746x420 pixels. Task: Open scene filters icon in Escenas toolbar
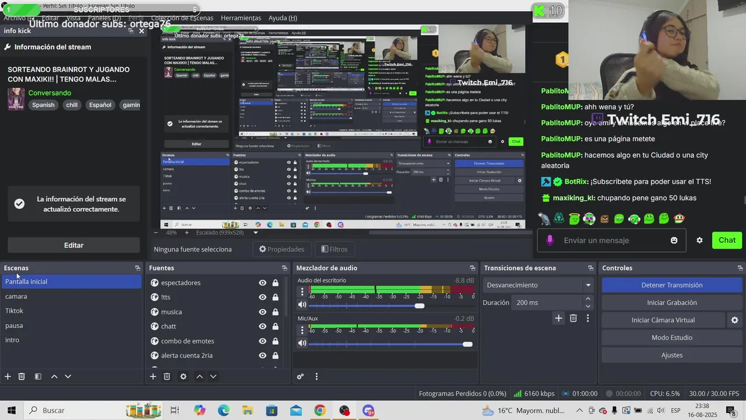tap(38, 377)
